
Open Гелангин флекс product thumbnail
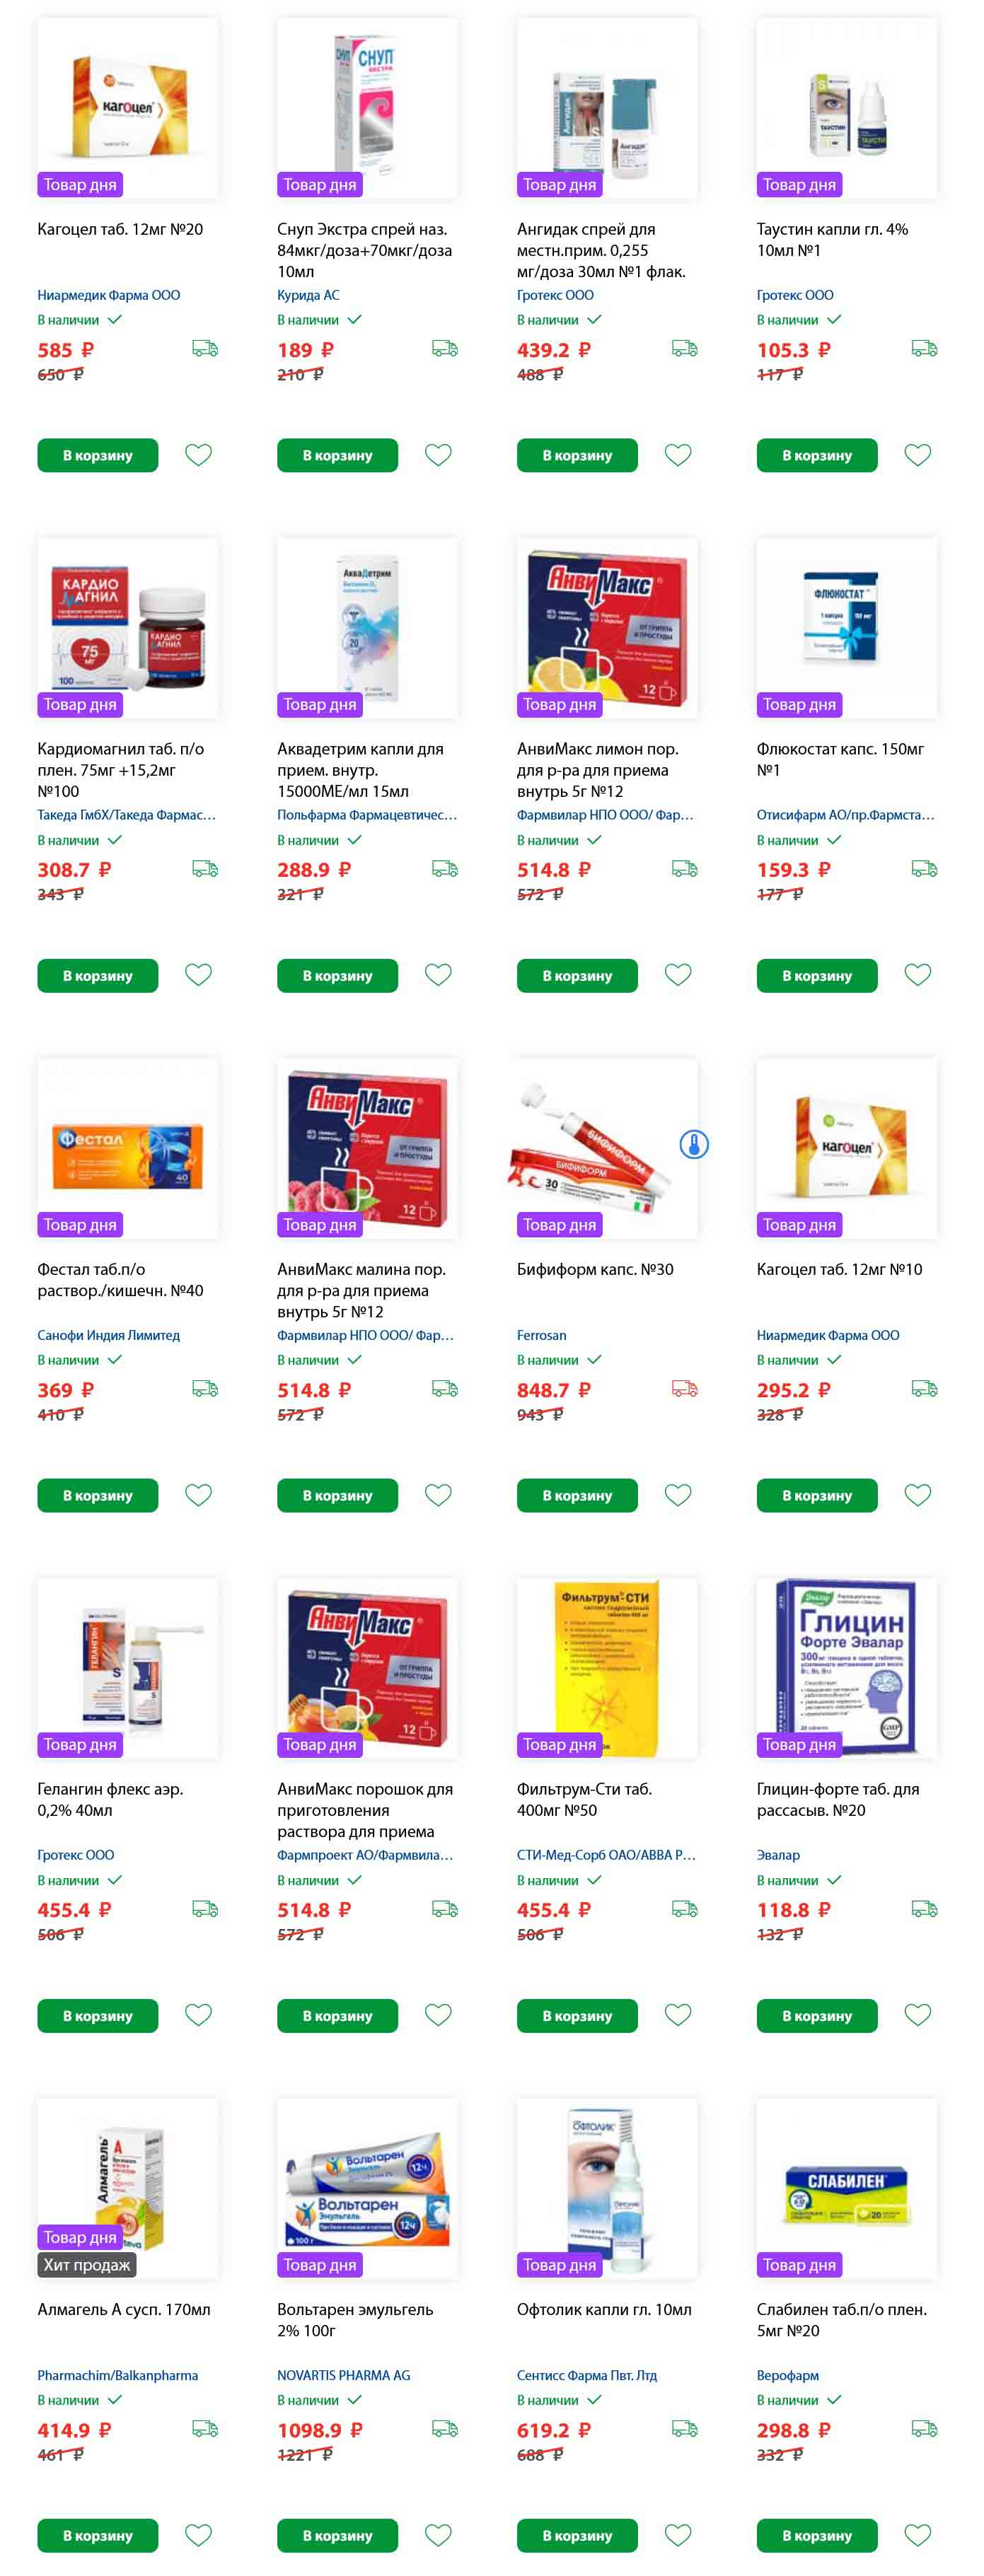coord(128,1668)
